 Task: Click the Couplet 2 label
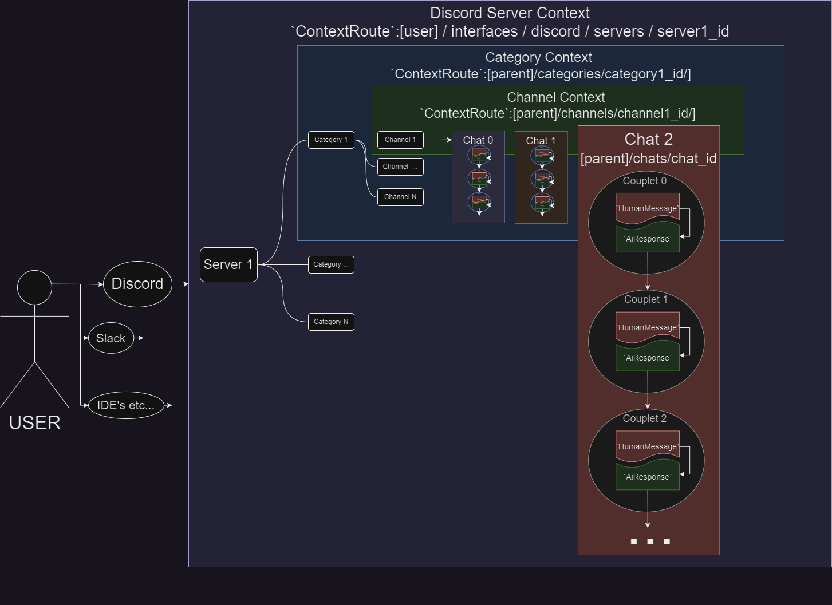pos(645,418)
